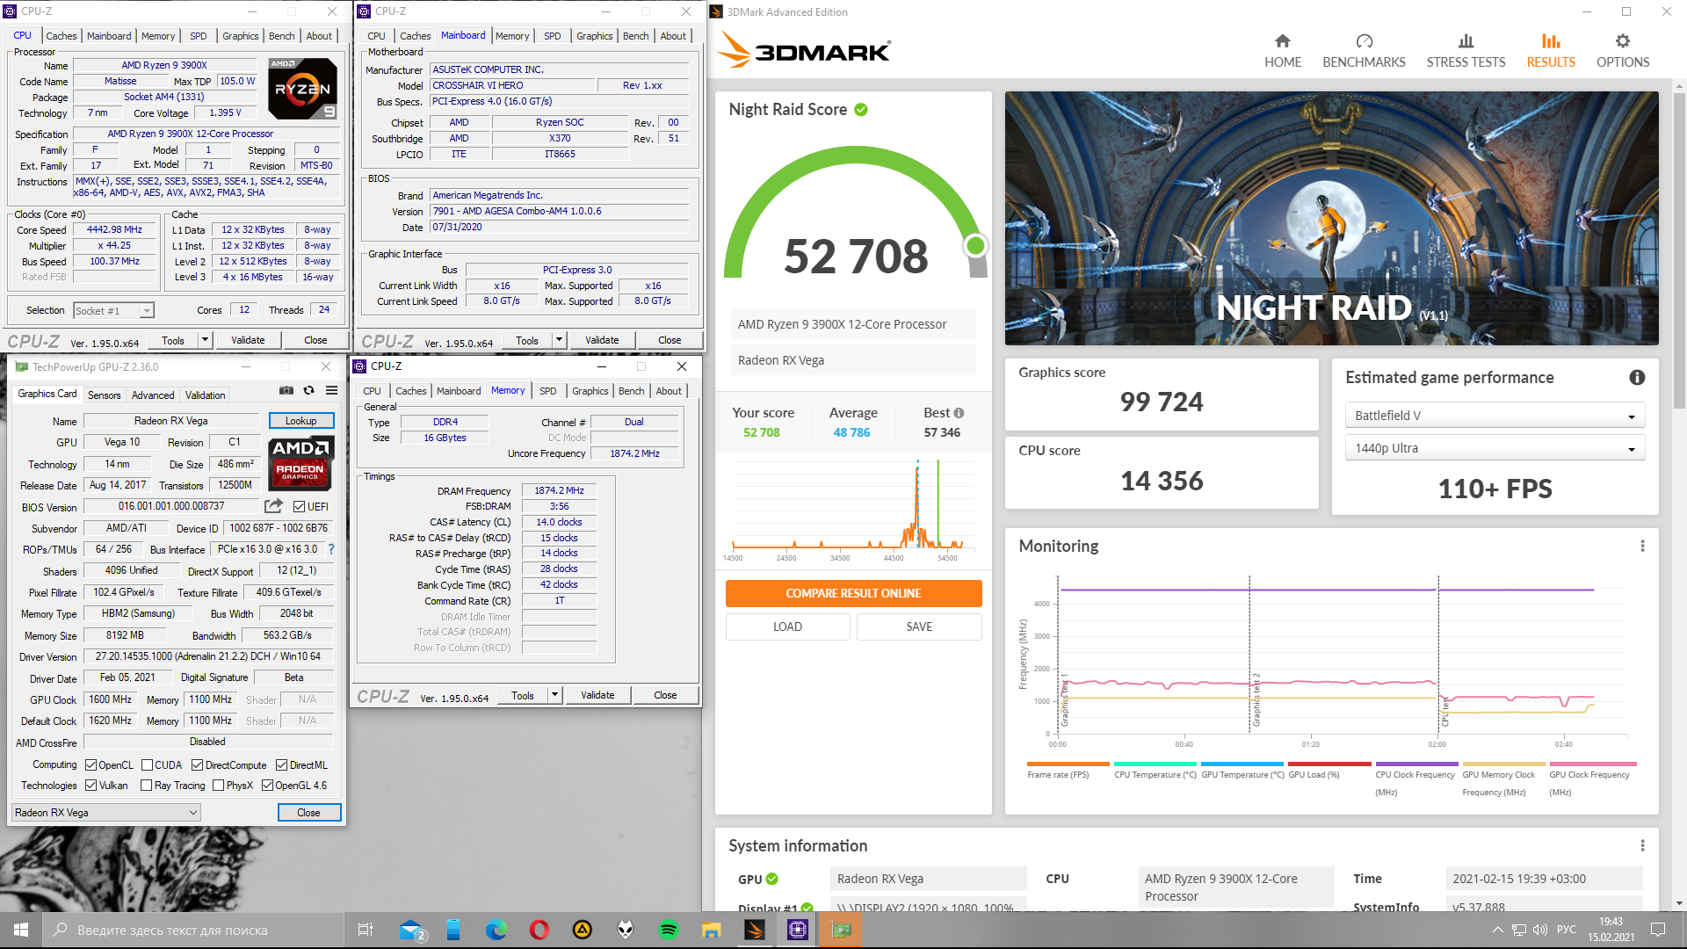Refresh GPU-Z data with the refresh icon
This screenshot has width=1687, height=949.
tap(308, 390)
